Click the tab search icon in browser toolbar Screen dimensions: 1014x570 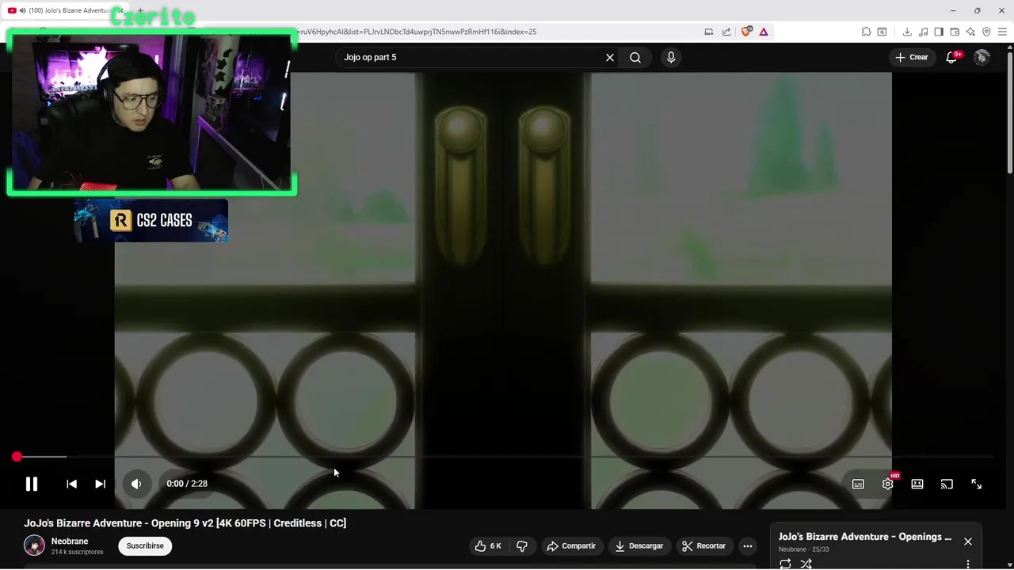pos(882,32)
